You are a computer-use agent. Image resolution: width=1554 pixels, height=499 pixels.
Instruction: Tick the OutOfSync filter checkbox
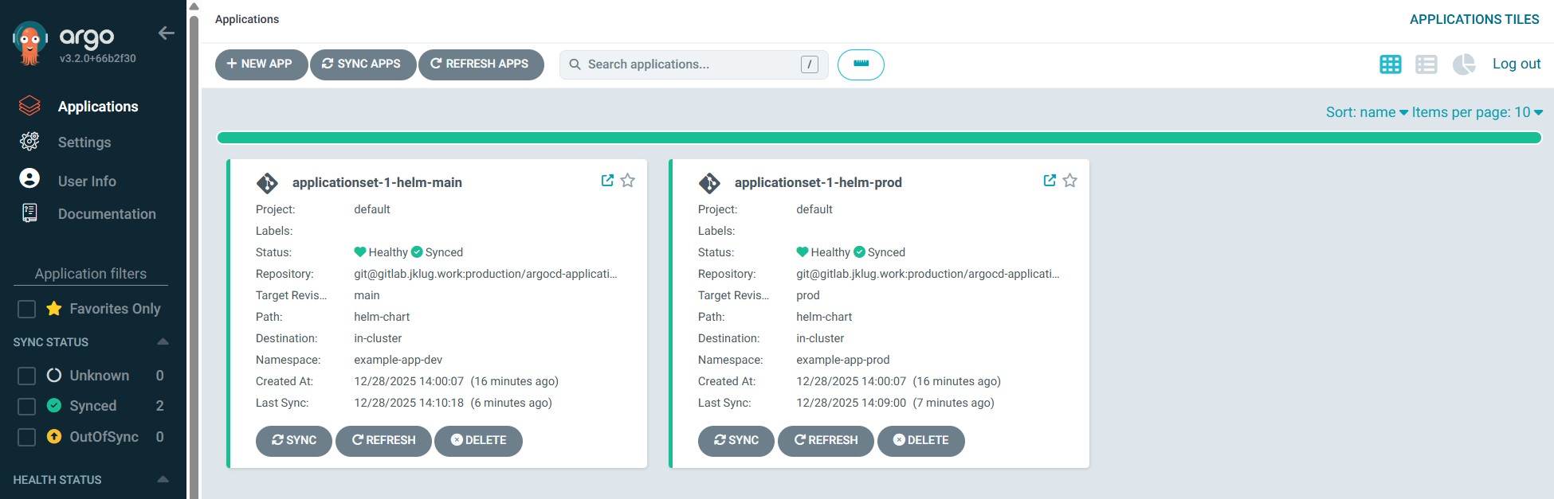(27, 438)
